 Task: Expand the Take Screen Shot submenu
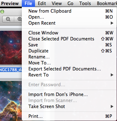(x=69, y=106)
